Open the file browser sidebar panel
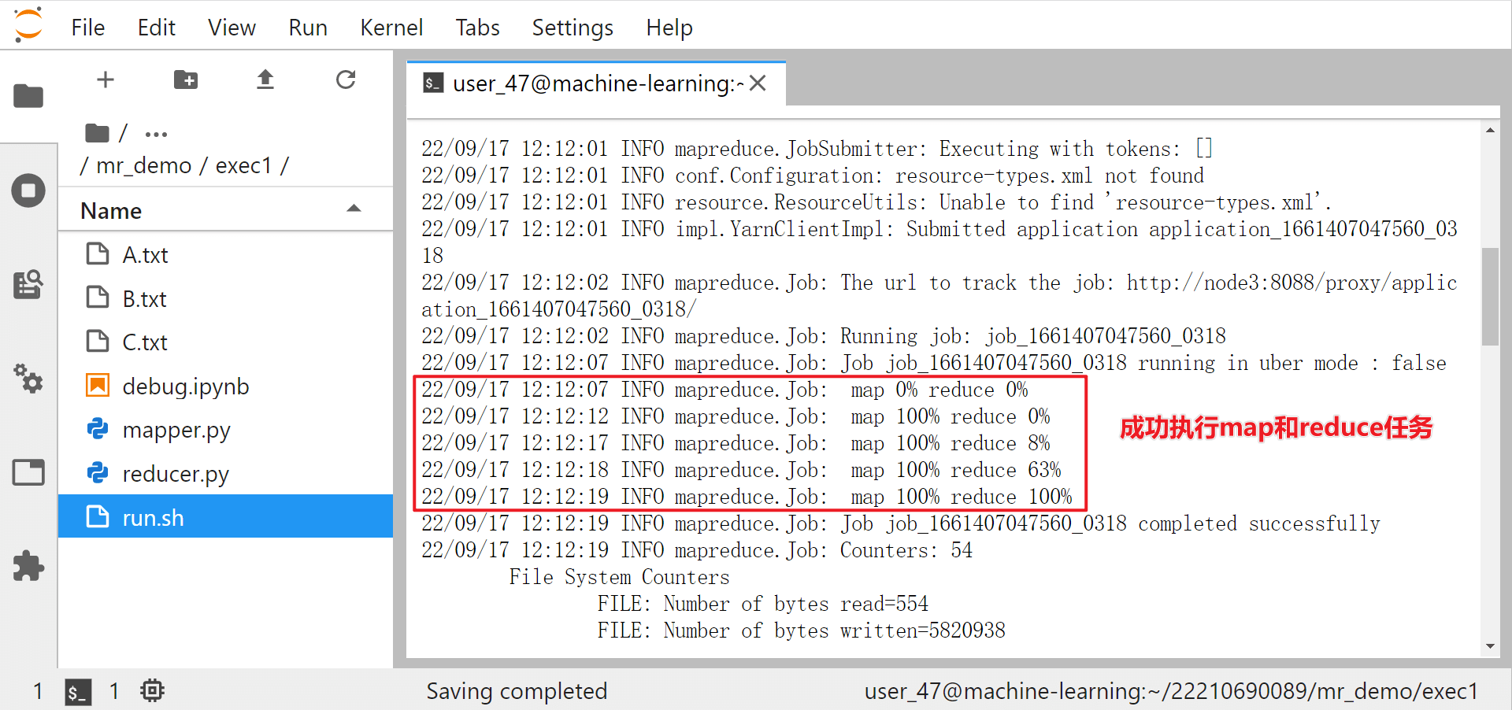The width and height of the screenshot is (1512, 710). pos(28,96)
